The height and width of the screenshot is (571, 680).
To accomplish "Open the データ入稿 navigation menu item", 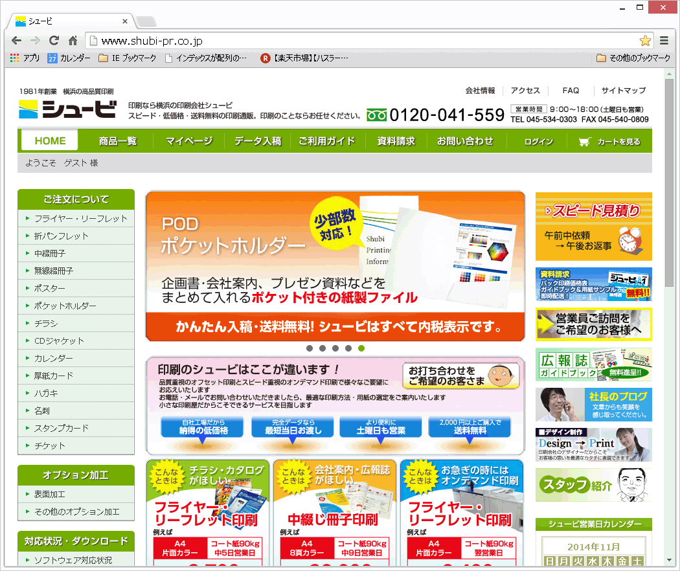I will 258,141.
